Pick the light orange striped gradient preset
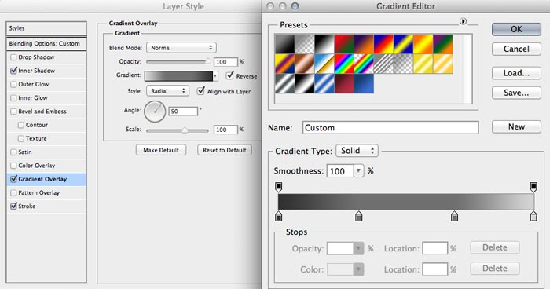This screenshot has width=550, height=289. (x=443, y=64)
